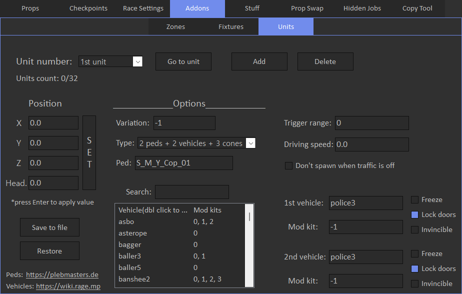Open the wiki.rage.mp vehicles link

tap(68, 286)
